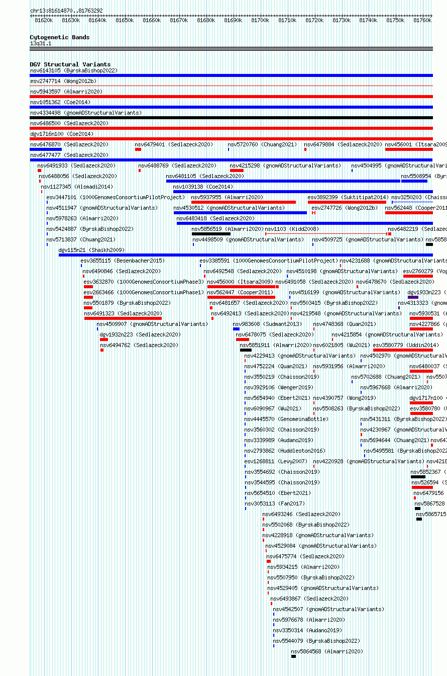Open nsv1127345 (Alsmadi2014) variant label
This screenshot has width=447, height=676.
[77, 187]
